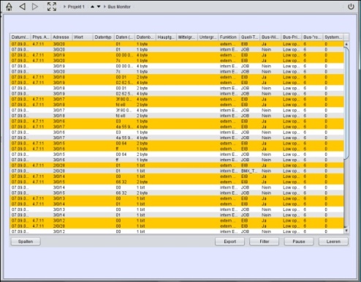
Task: Click the power icon at top right
Action: 351,7
